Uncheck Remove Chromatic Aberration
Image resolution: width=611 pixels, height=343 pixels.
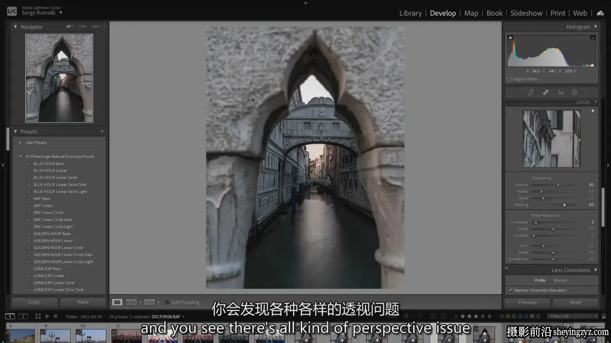tap(511, 290)
